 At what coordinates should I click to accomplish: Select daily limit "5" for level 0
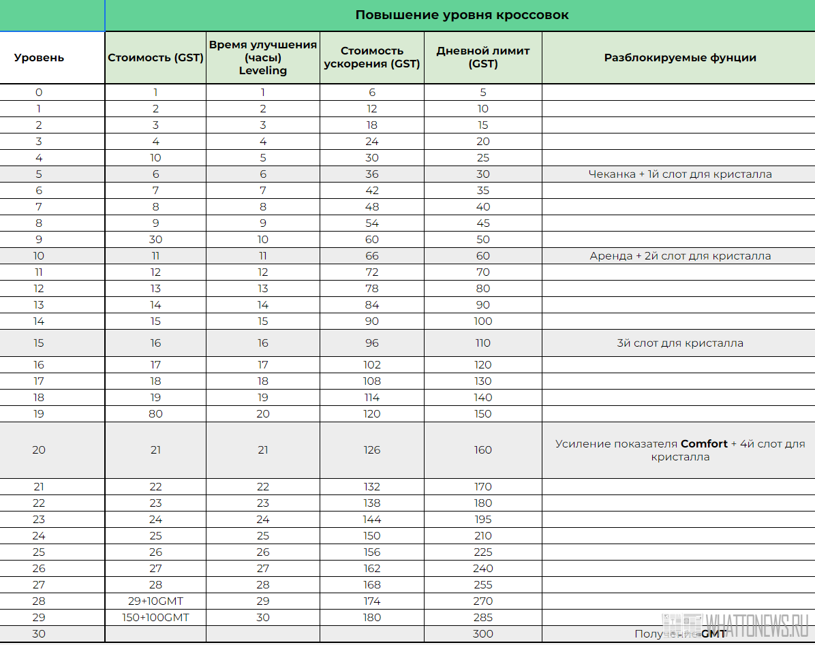pyautogui.click(x=483, y=93)
